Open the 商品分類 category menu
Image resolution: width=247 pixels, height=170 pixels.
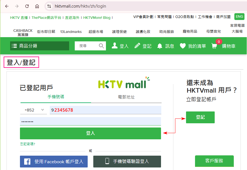tap(40, 46)
